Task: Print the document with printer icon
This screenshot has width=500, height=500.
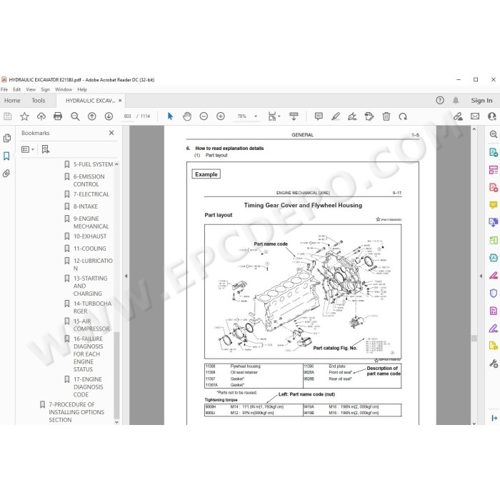Action: tap(58, 116)
